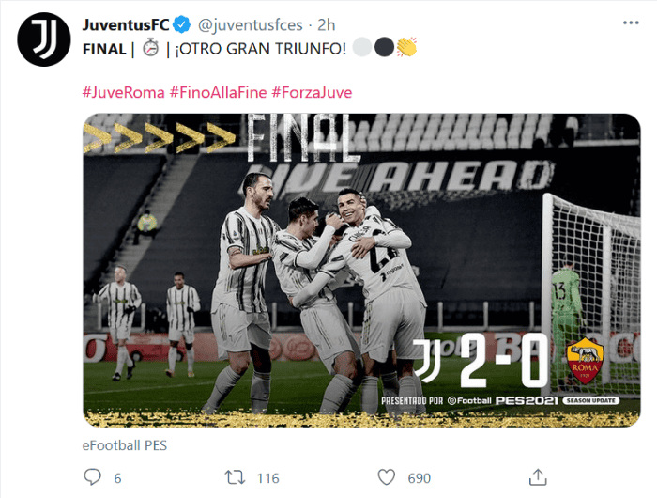
Task: Open the match result image
Action: [361, 271]
